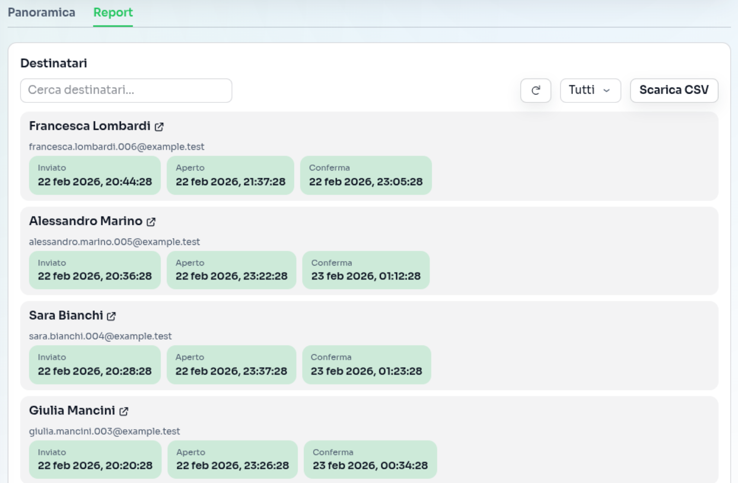Open Alessandro Marino's external link icon
This screenshot has height=483, width=738.
pos(151,222)
